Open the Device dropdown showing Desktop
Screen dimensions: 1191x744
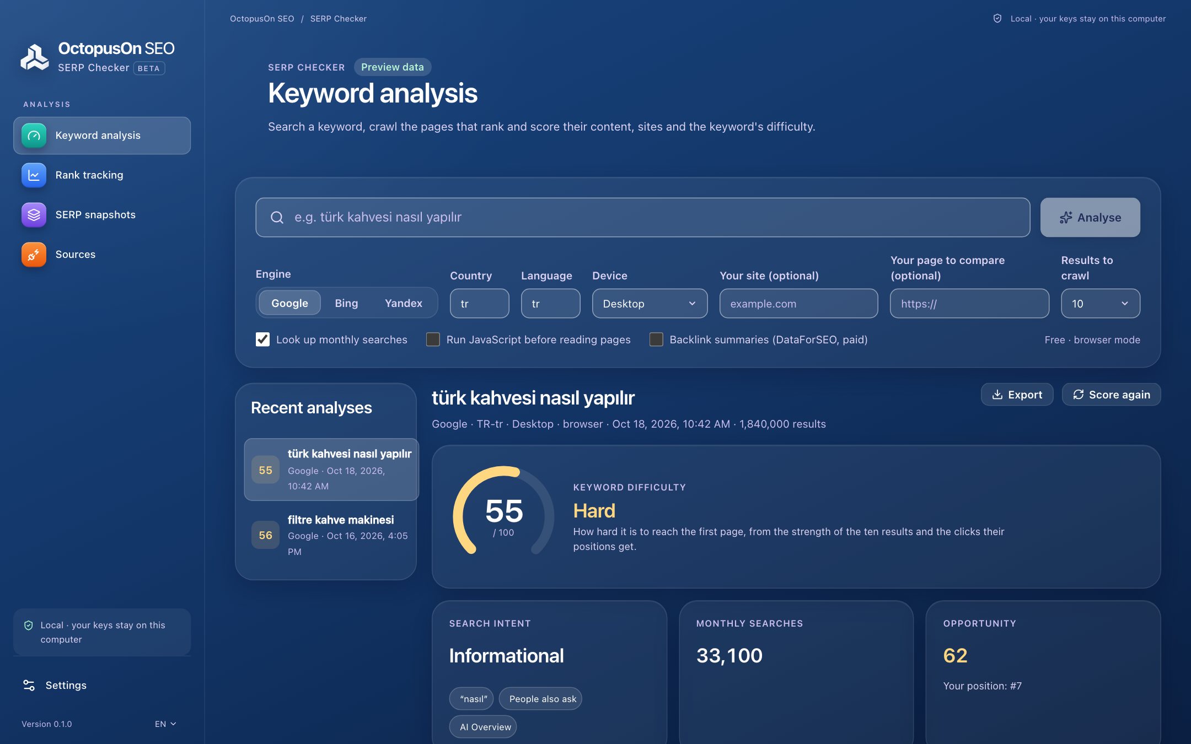[650, 304]
